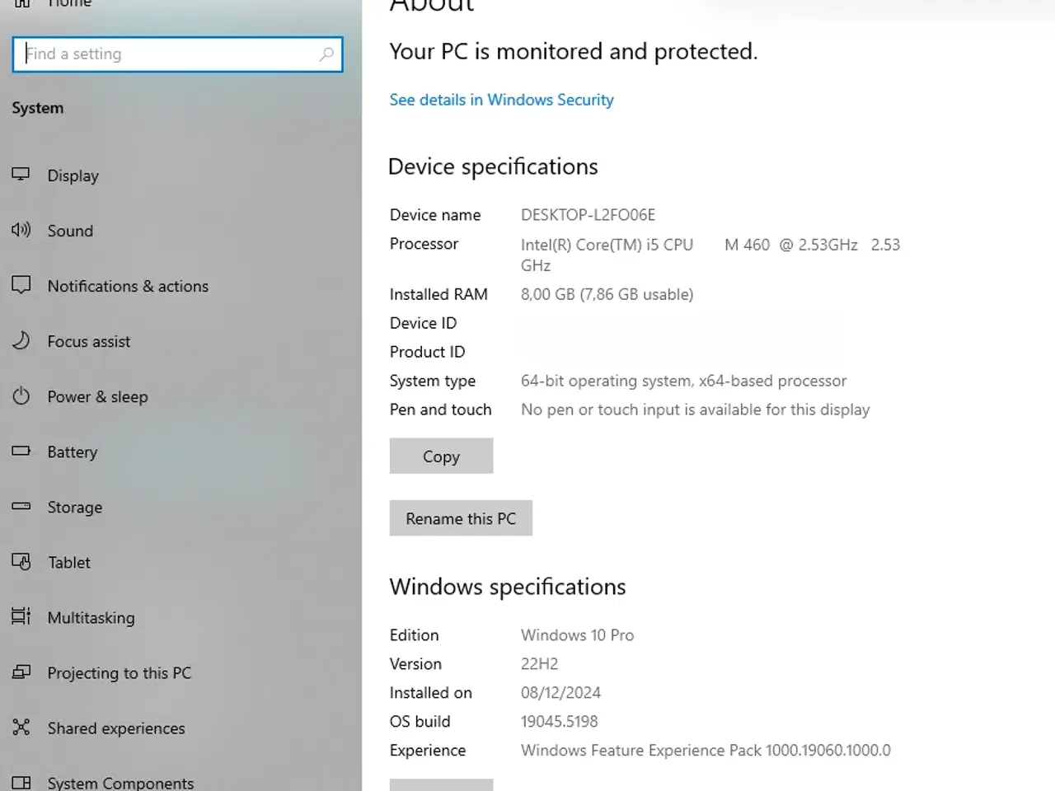Click the Windows Feature Experience Pack text
Screen dimensions: 1055x791
pos(706,751)
